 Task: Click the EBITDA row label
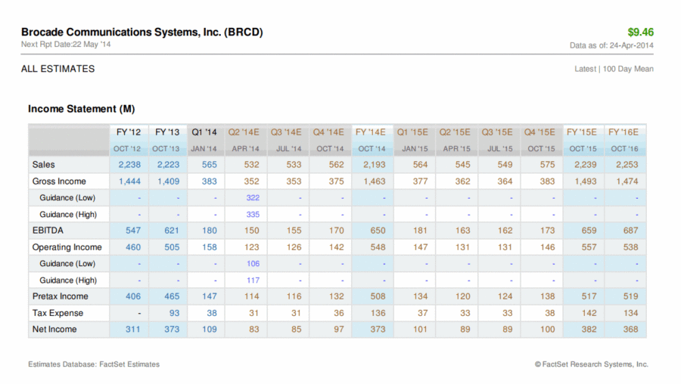click(48, 231)
